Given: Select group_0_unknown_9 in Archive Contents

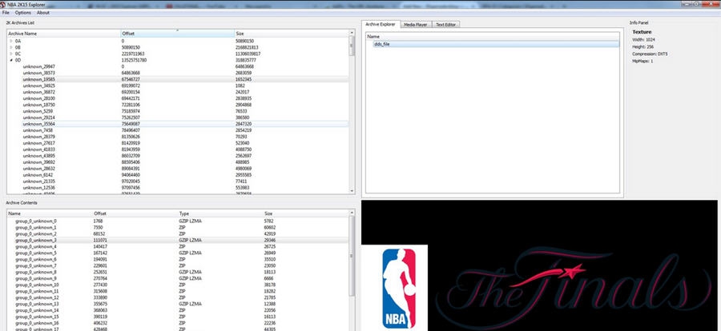Looking at the screenshot, I should [x=36, y=279].
